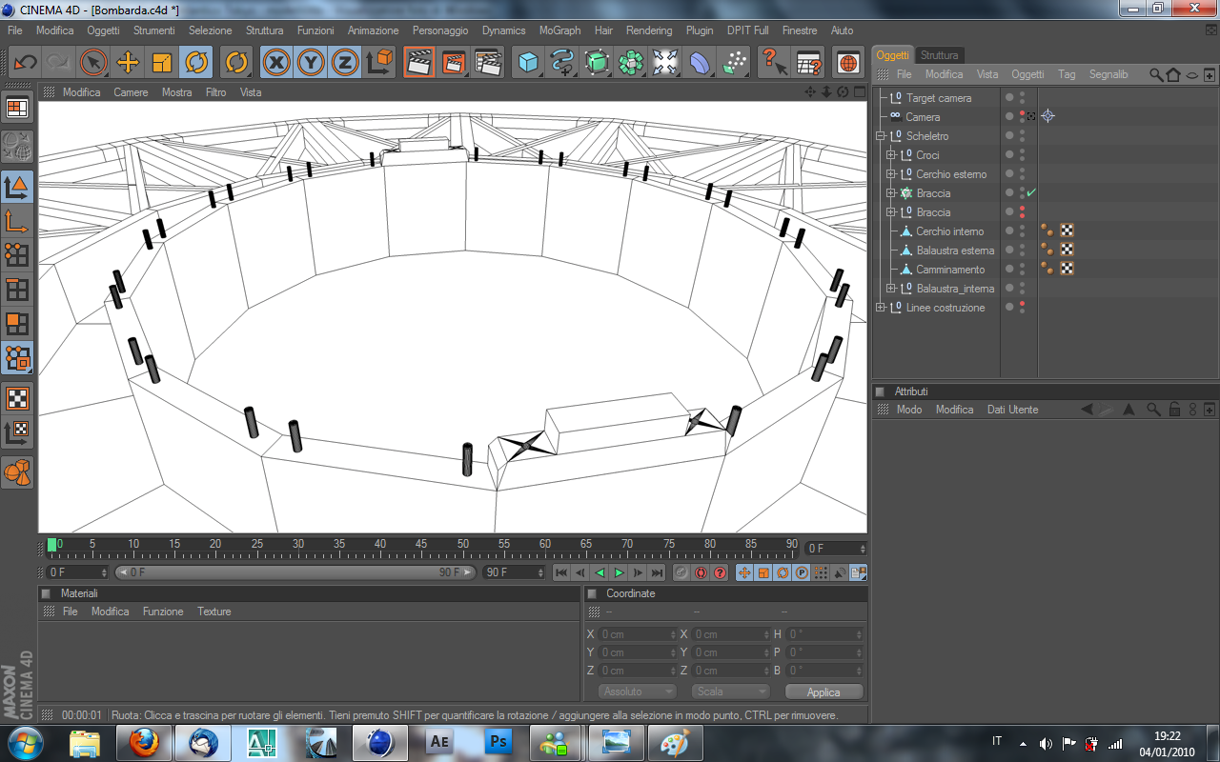1220x762 pixels.
Task: Open the search icon in the Oggetti panel
Action: (x=1155, y=74)
